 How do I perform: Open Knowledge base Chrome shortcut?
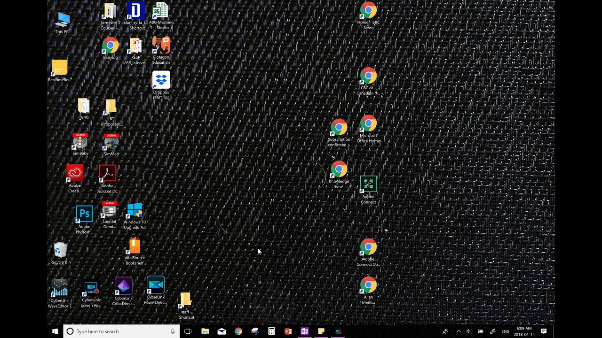339,175
